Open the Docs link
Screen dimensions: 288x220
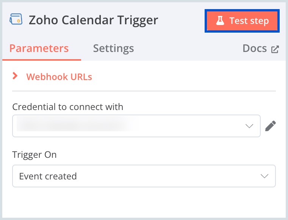pos(255,49)
